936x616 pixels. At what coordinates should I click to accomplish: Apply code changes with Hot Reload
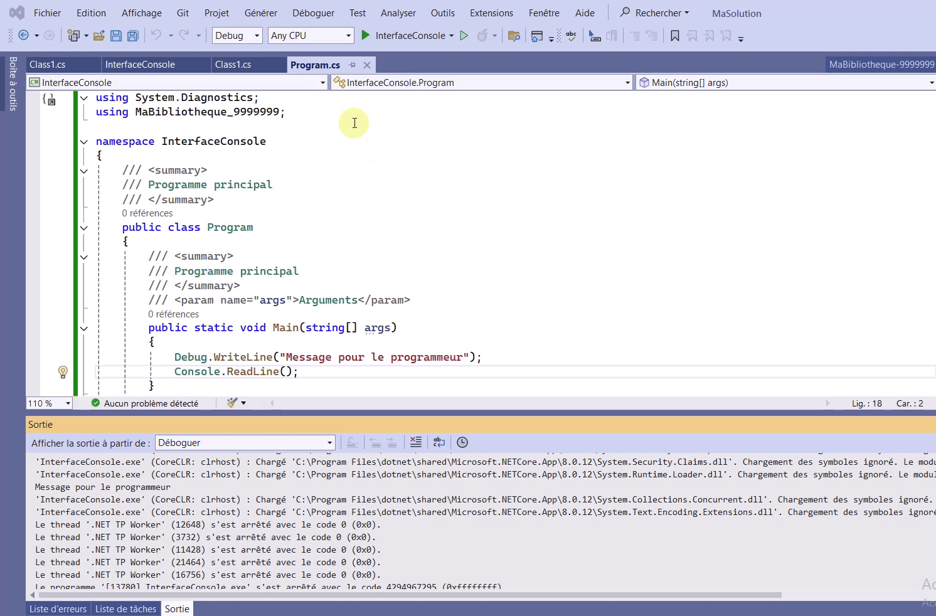483,36
